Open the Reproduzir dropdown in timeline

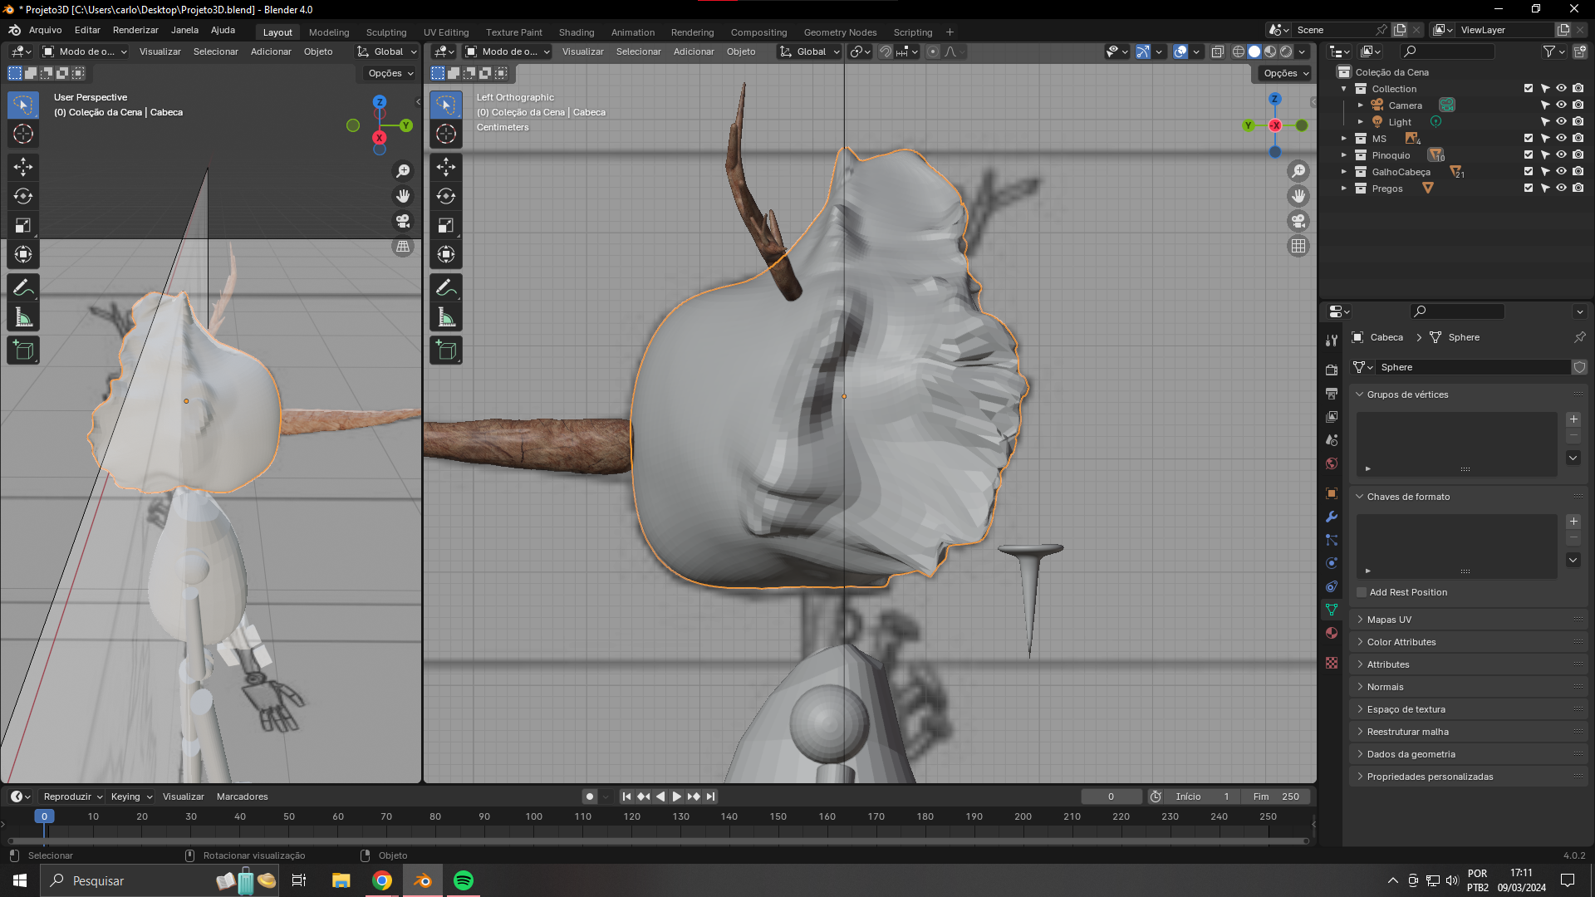[72, 797]
